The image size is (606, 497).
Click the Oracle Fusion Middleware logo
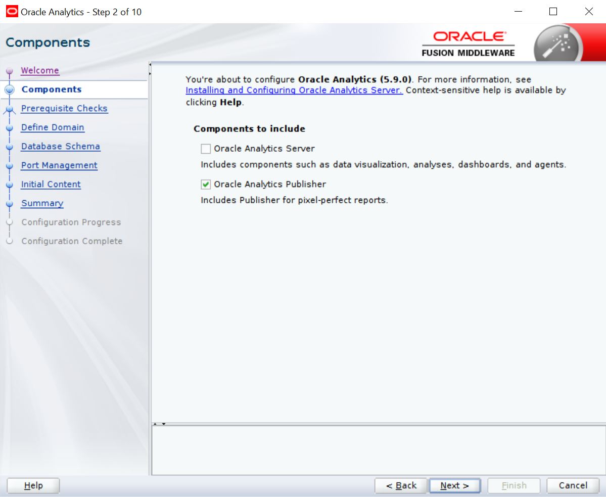(468, 44)
